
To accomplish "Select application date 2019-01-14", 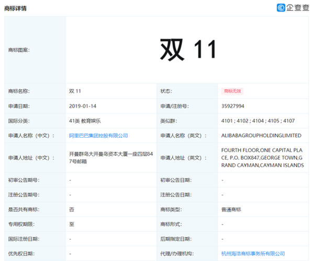I will click(83, 106).
